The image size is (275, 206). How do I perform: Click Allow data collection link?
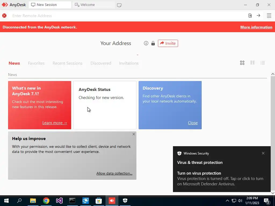coord(114,173)
